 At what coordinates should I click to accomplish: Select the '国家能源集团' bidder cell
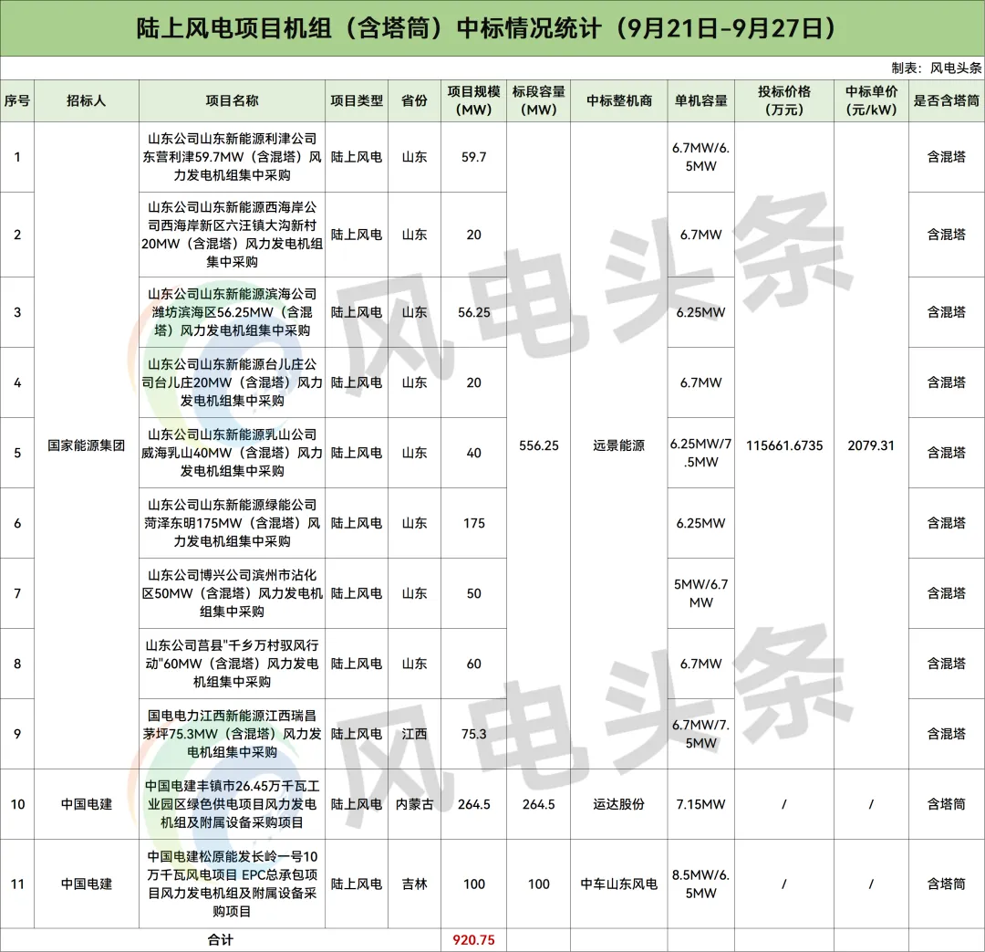point(86,445)
